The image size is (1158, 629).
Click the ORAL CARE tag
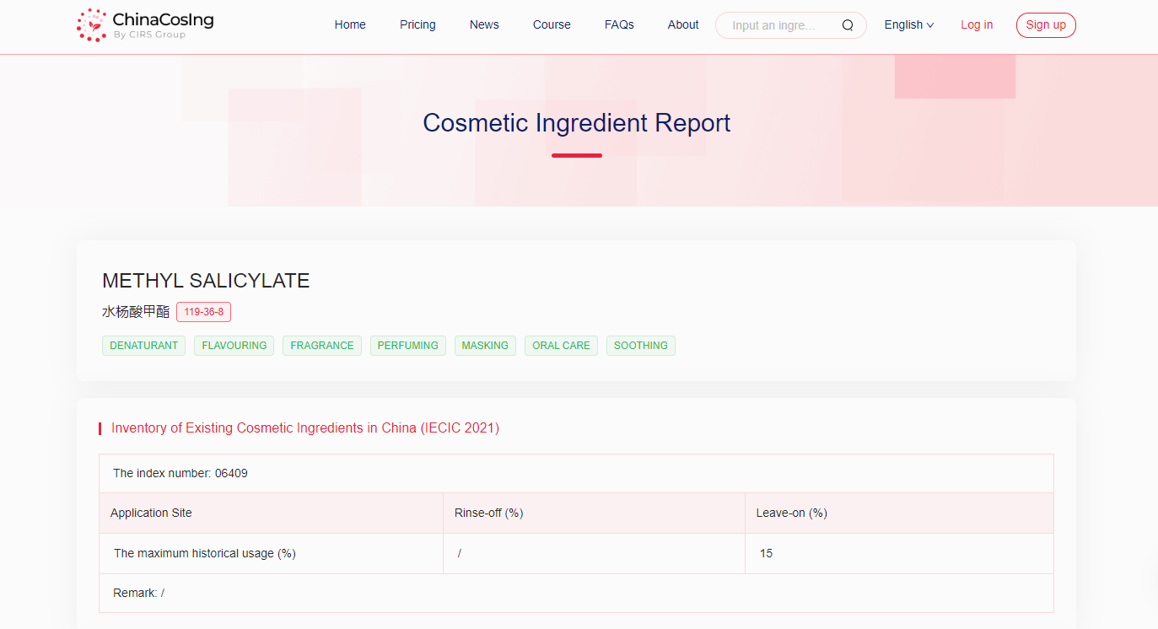(x=561, y=345)
